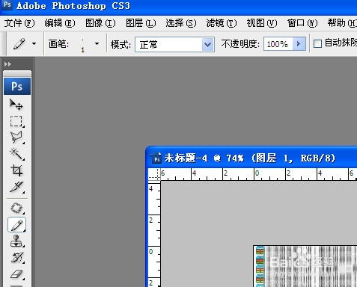The height and width of the screenshot is (287, 357).
Task: Open the 文件(F) menu
Action: point(19,23)
